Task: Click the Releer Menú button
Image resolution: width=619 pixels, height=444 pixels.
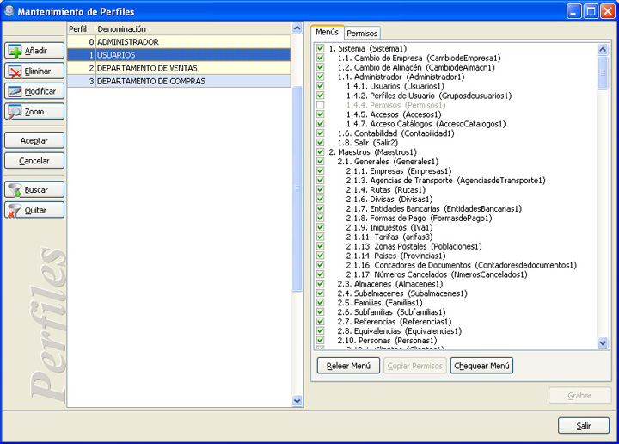Action: pos(348,366)
